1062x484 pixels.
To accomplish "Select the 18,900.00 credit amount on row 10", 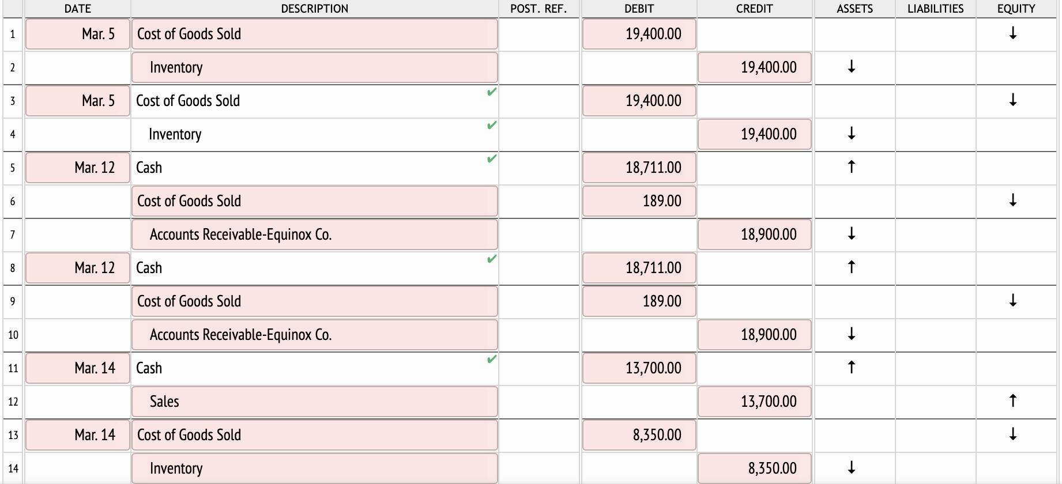I will [x=754, y=335].
